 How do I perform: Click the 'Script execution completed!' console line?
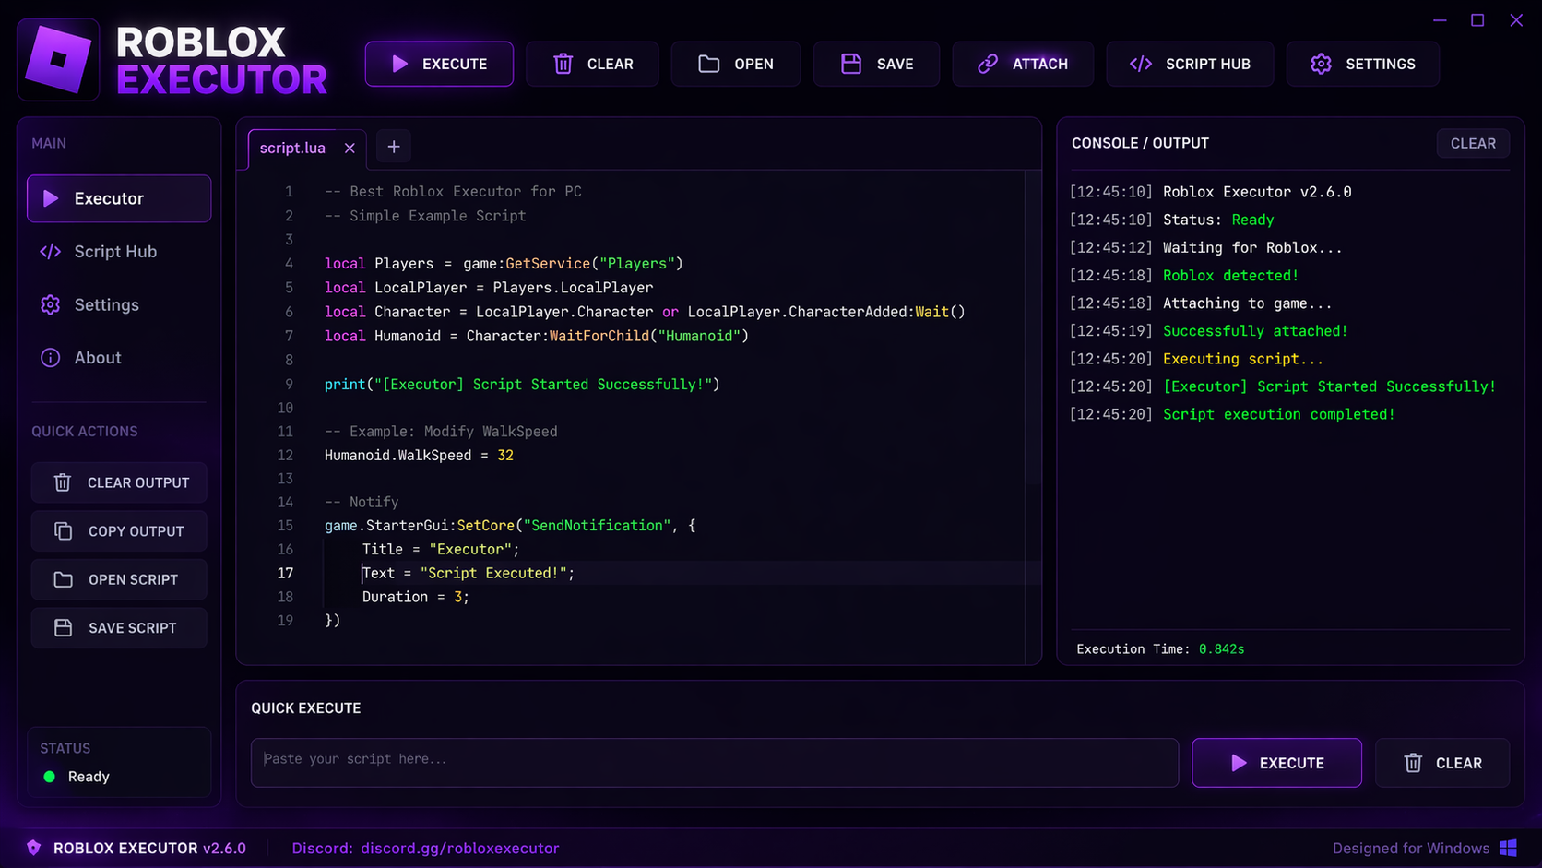pyautogui.click(x=1278, y=414)
